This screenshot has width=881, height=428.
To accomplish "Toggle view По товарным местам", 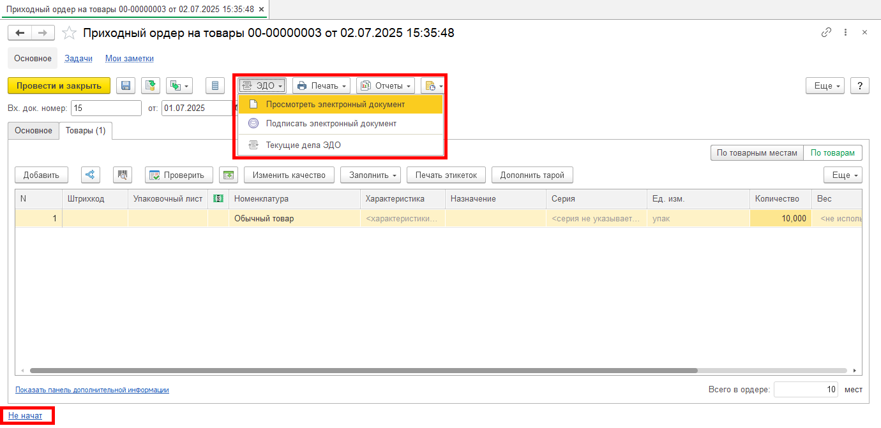I will (757, 153).
